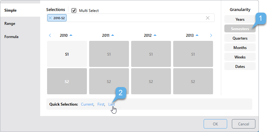Expand the 2011 year header arrow
Image resolution: width=267 pixels, height=132 pixels.
pos(113,35)
